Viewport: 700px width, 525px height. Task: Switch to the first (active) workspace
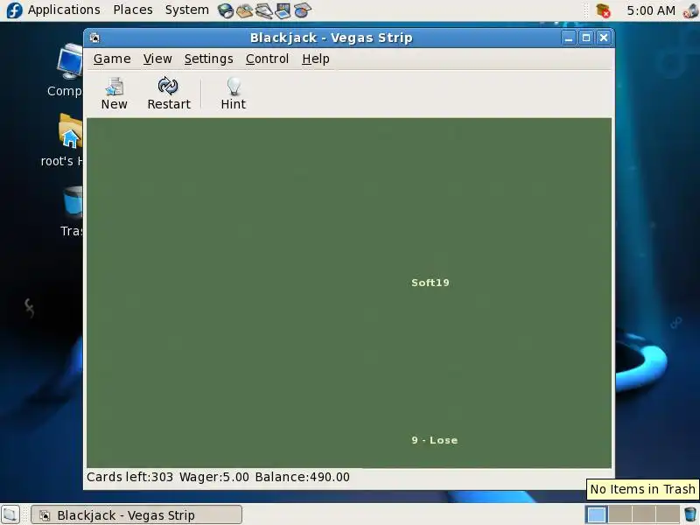coord(597,514)
